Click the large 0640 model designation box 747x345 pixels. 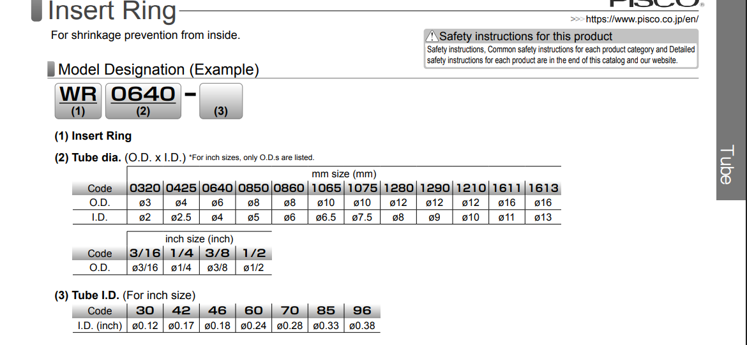click(x=143, y=101)
